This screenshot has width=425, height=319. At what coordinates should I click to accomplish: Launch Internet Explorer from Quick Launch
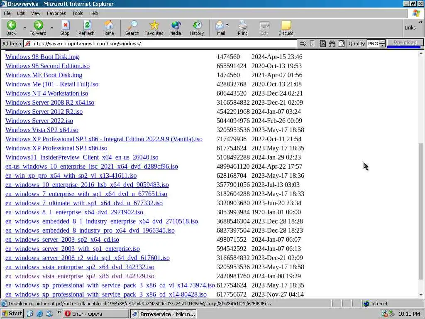(39, 314)
